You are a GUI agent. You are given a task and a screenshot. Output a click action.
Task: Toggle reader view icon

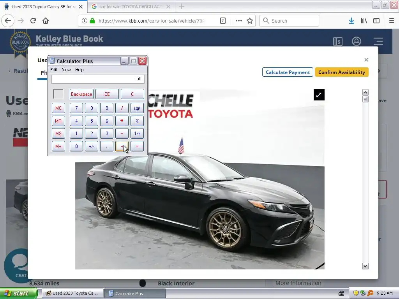point(222,21)
